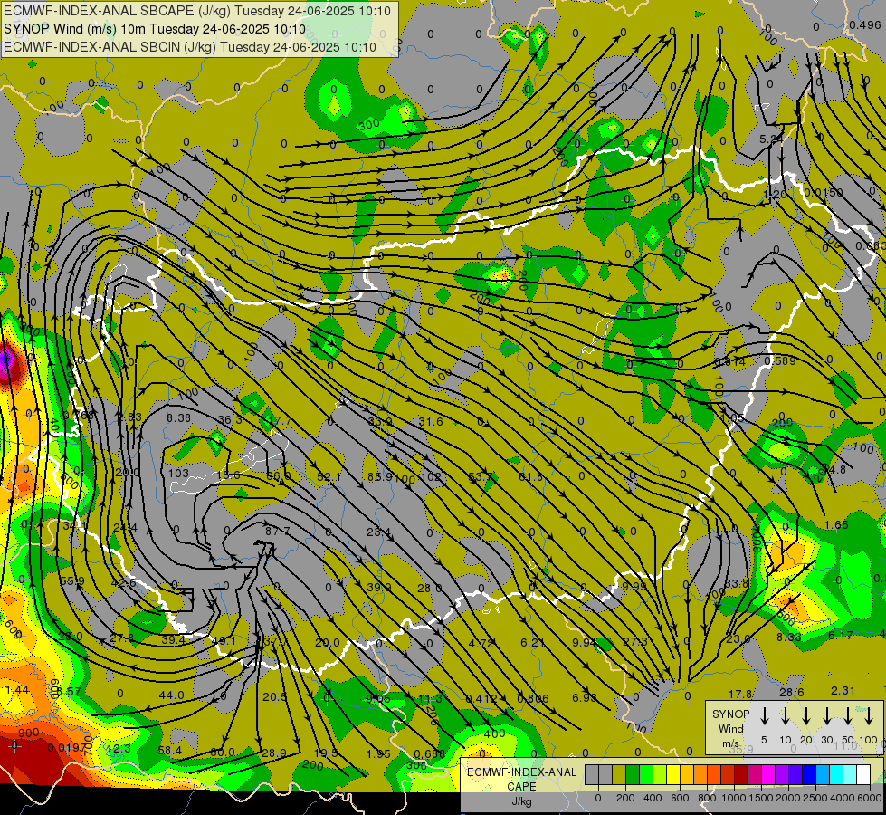Click the 20.5 value on the map
The image size is (886, 815).
tap(274, 696)
